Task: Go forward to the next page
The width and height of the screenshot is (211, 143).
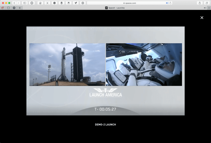Action: pyautogui.click(x=18, y=3)
